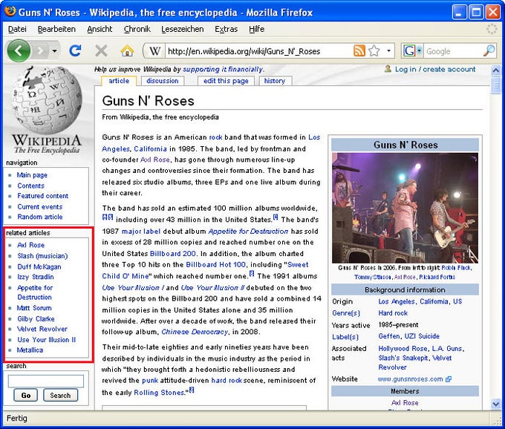Open the Lesezeichen menu
Image resolution: width=505 pixels, height=429 pixels.
point(183,29)
